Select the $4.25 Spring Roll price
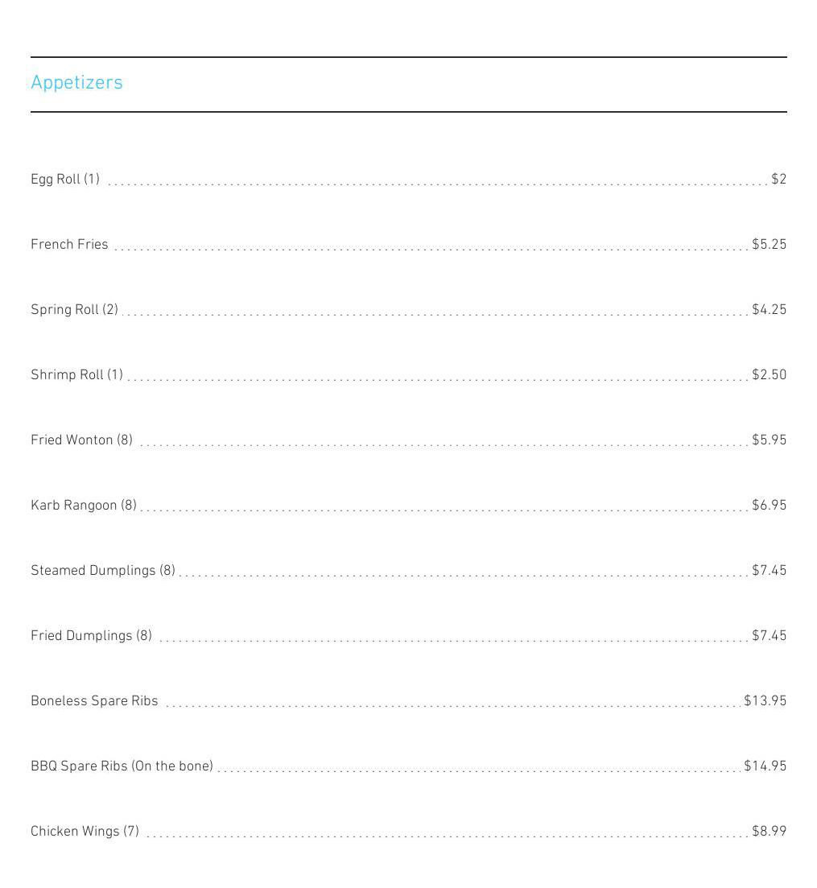This screenshot has width=817, height=888. click(769, 309)
